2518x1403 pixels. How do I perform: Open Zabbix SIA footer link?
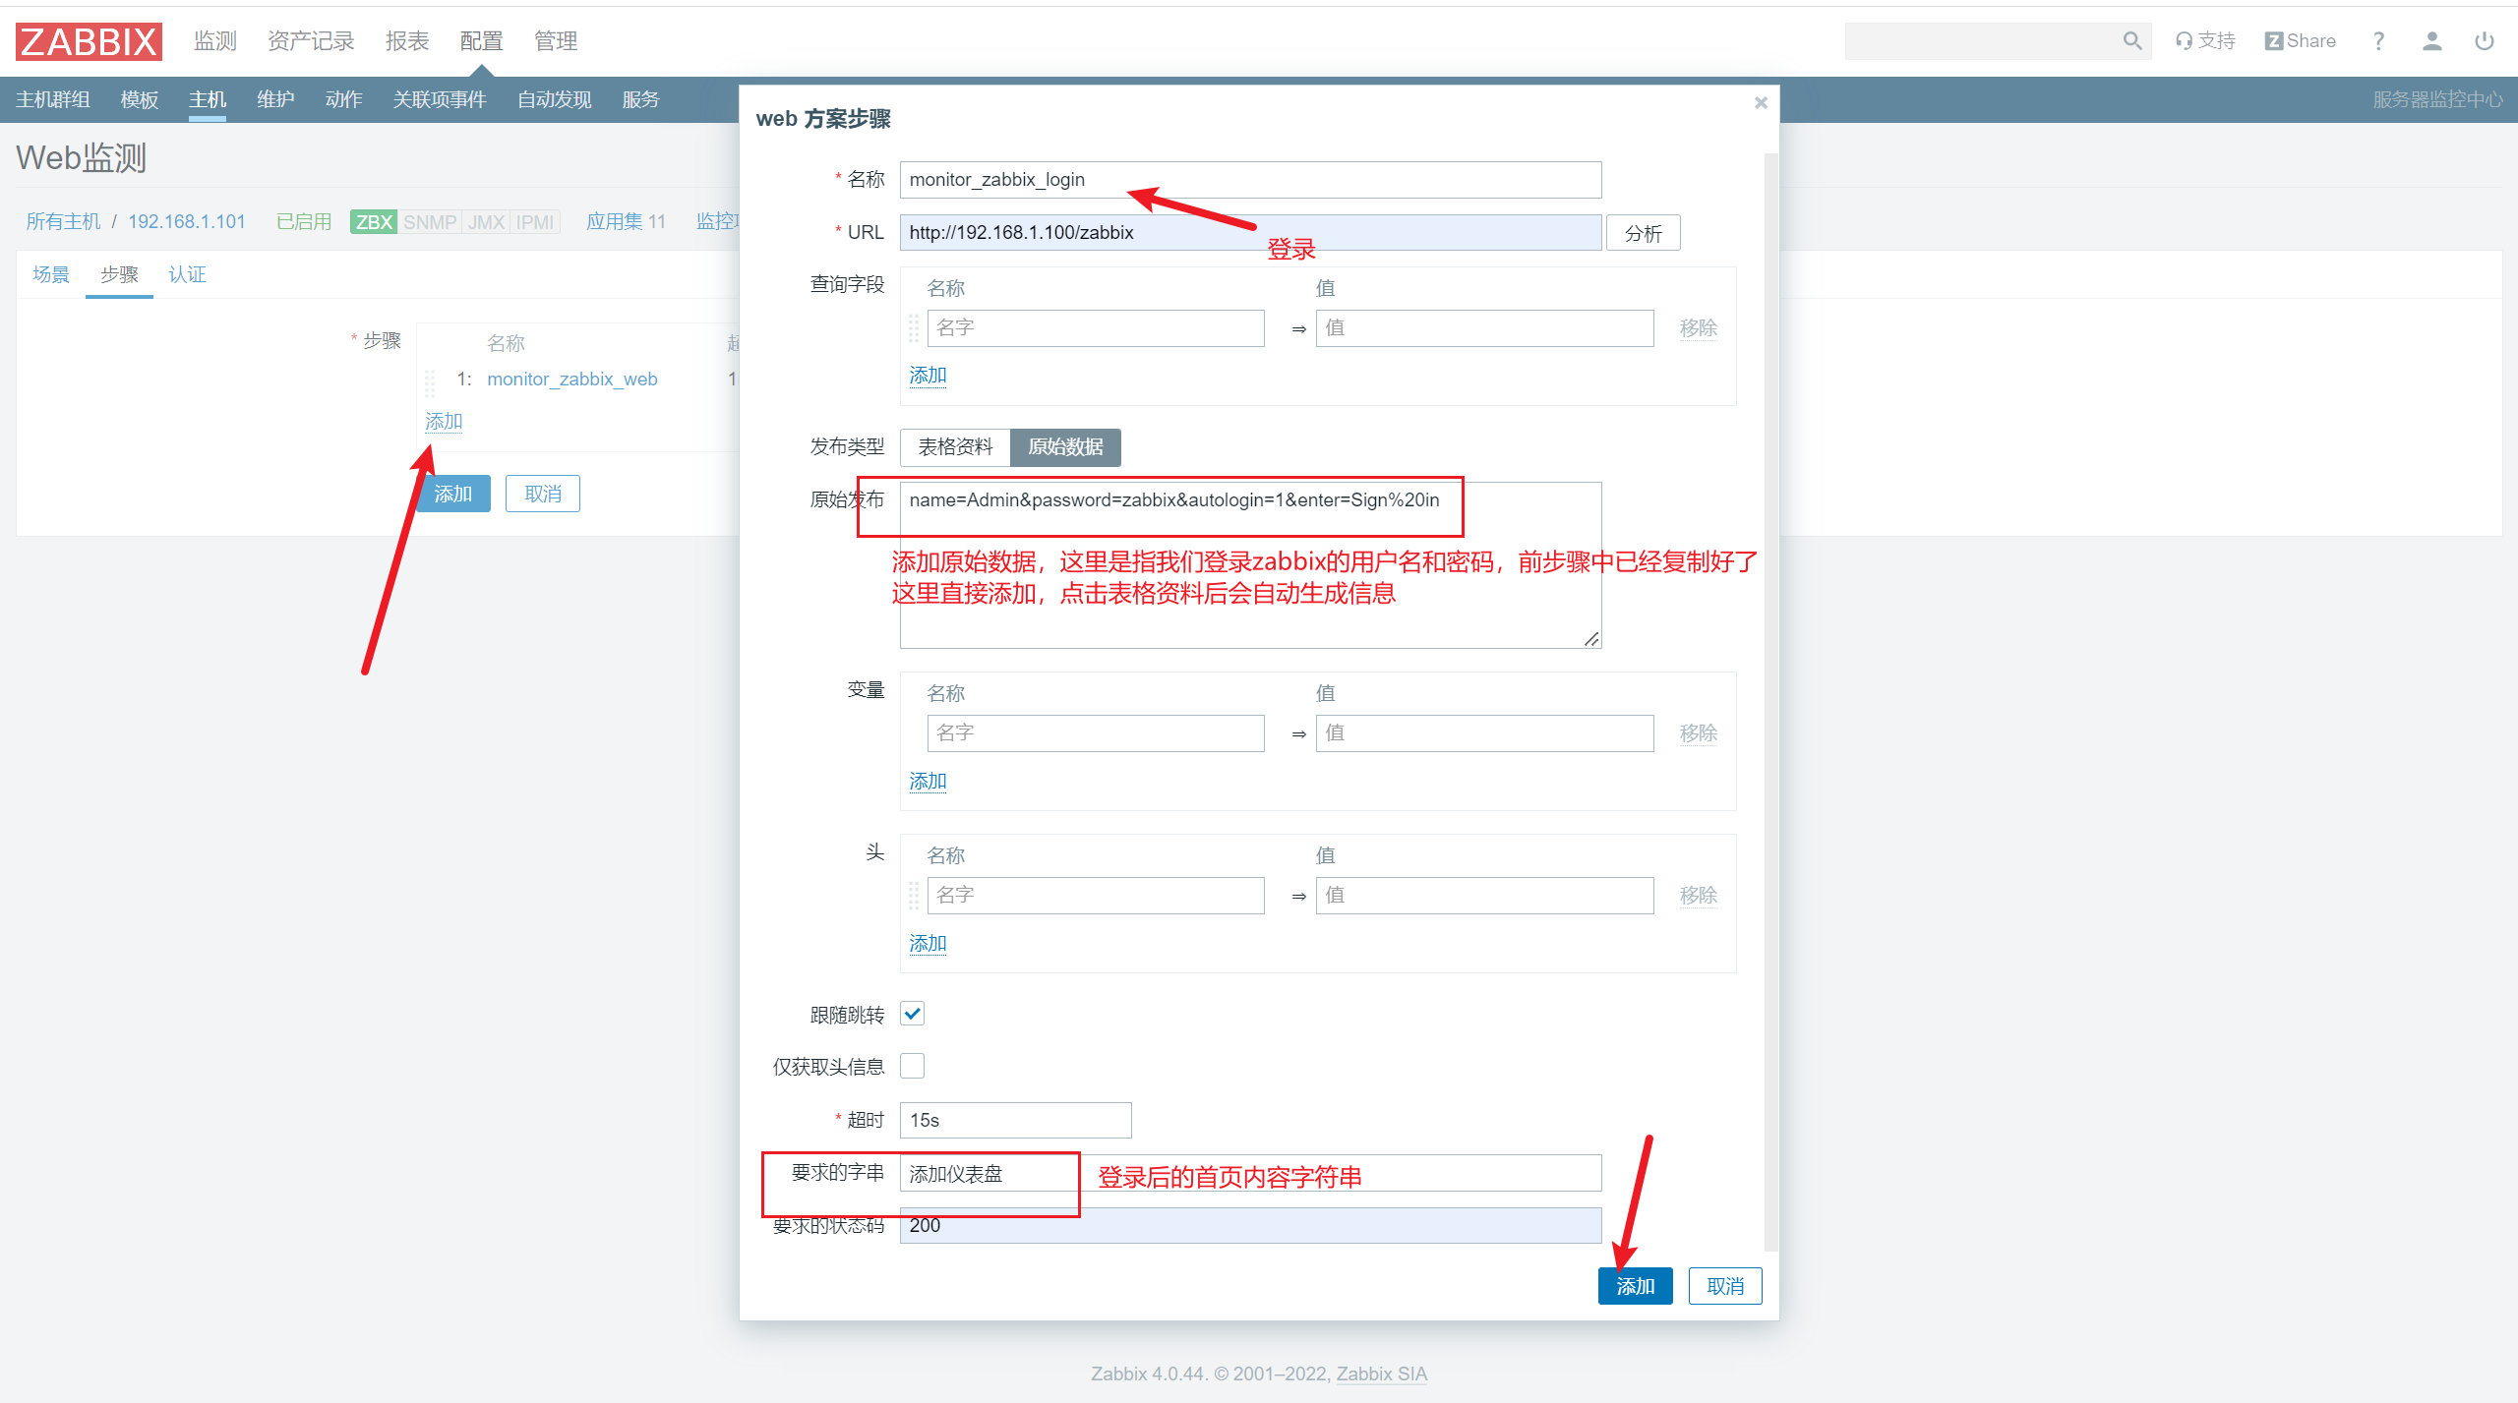tap(1381, 1374)
